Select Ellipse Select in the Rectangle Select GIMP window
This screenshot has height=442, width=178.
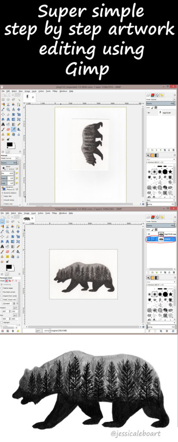7,221
